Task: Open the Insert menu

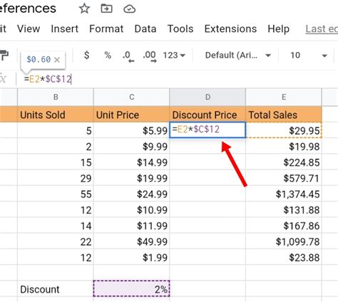Action: (64, 29)
